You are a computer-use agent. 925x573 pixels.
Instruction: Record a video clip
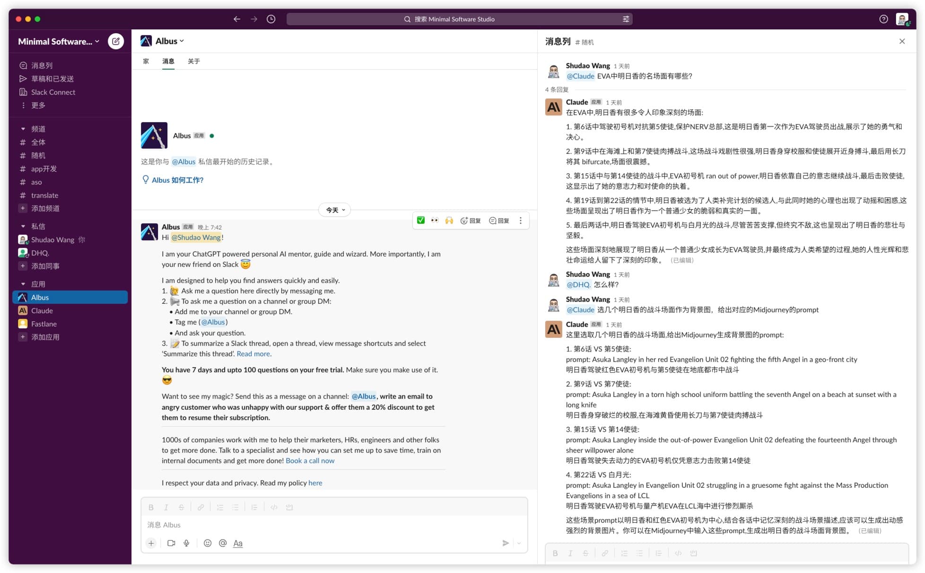[171, 543]
